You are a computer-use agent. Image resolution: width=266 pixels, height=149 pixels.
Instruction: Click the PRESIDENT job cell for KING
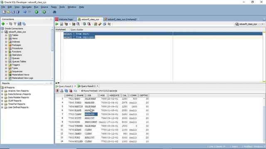pos(91,122)
